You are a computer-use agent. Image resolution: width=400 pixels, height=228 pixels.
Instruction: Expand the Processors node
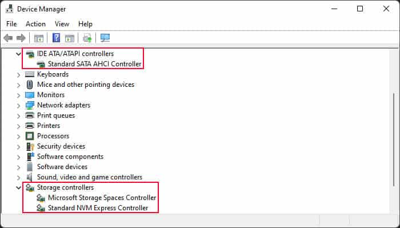(x=18, y=137)
